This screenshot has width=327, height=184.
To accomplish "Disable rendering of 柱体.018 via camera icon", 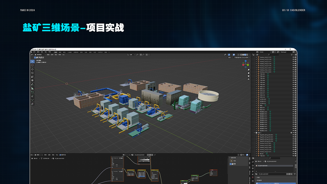I will pyautogui.click(x=296, y=95).
